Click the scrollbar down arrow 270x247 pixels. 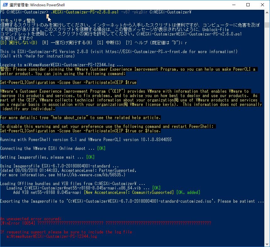coord(267,244)
